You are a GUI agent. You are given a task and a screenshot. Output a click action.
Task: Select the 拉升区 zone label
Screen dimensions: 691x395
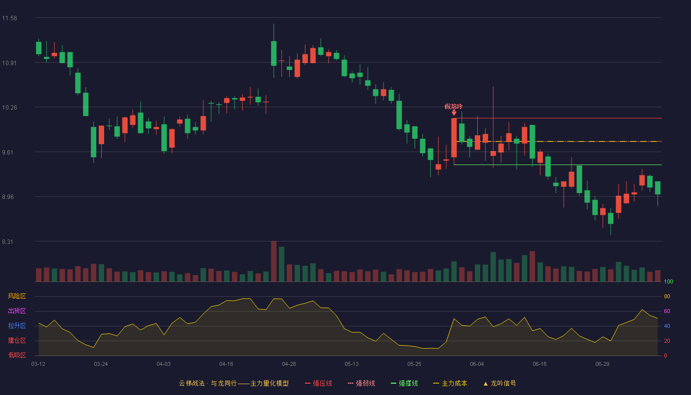coord(17,326)
